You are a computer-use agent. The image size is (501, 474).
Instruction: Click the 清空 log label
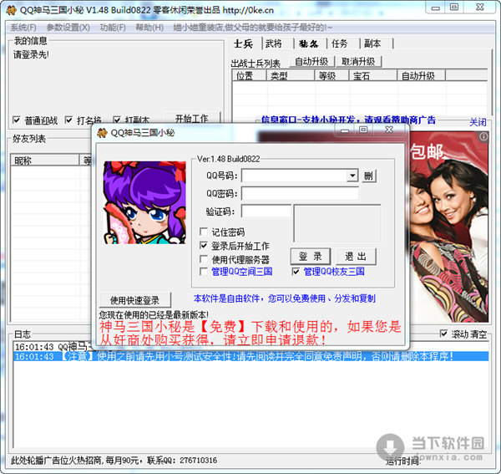(478, 334)
